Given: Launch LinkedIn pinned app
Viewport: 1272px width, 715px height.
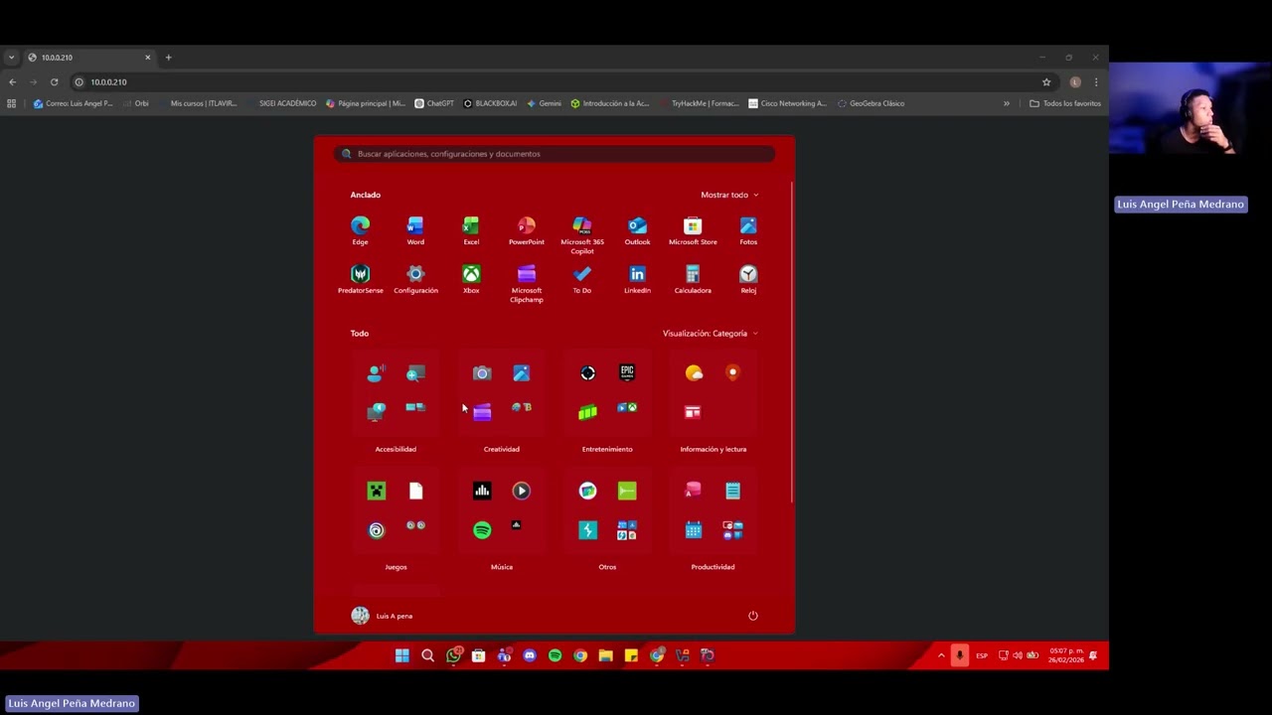Looking at the screenshot, I should click(637, 279).
